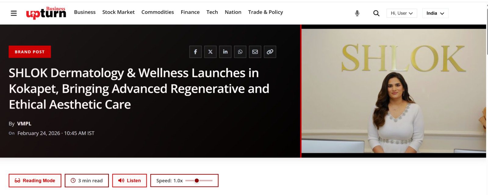
Task: Share article via WhatsApp
Action: pos(240,52)
